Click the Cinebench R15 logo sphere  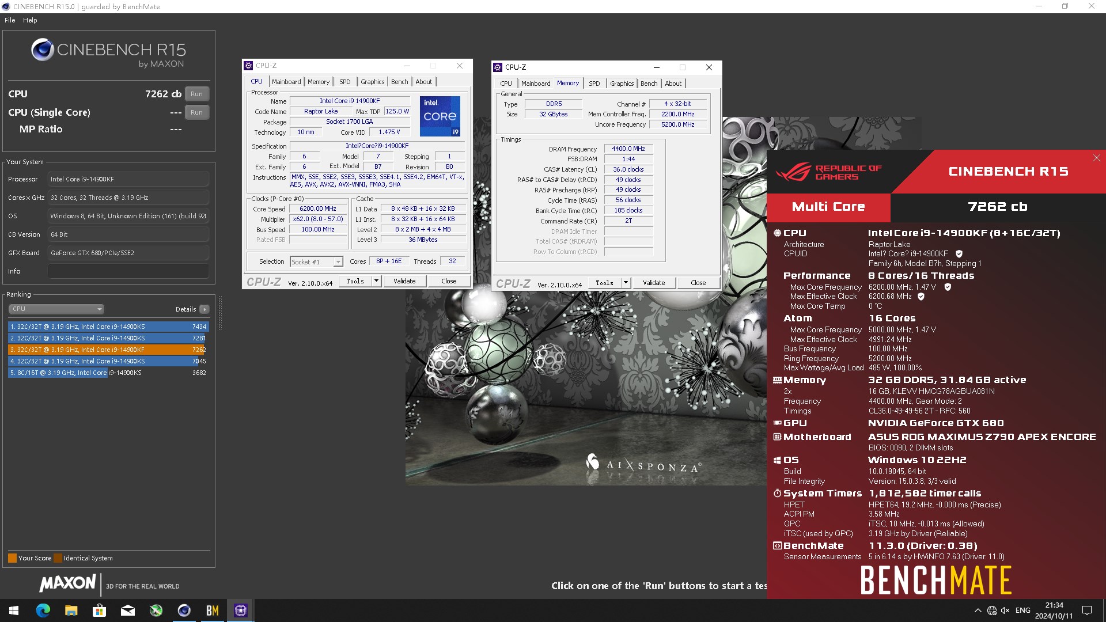[x=43, y=50]
